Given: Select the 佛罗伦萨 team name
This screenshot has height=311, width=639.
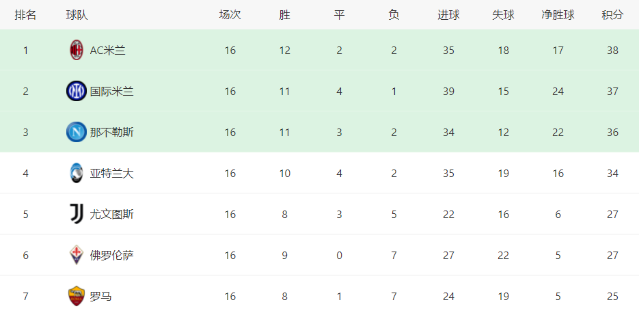Looking at the screenshot, I should coord(111,256).
